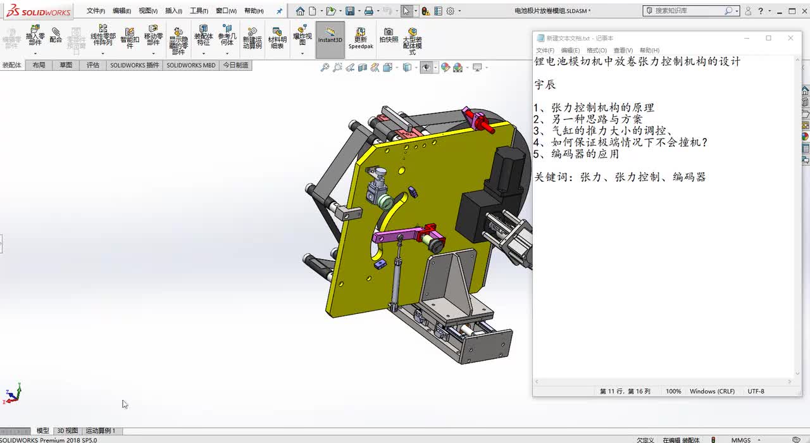Switch to the 模型 (Model) bottom tab
Screen dimensions: 810x443
pos(43,431)
